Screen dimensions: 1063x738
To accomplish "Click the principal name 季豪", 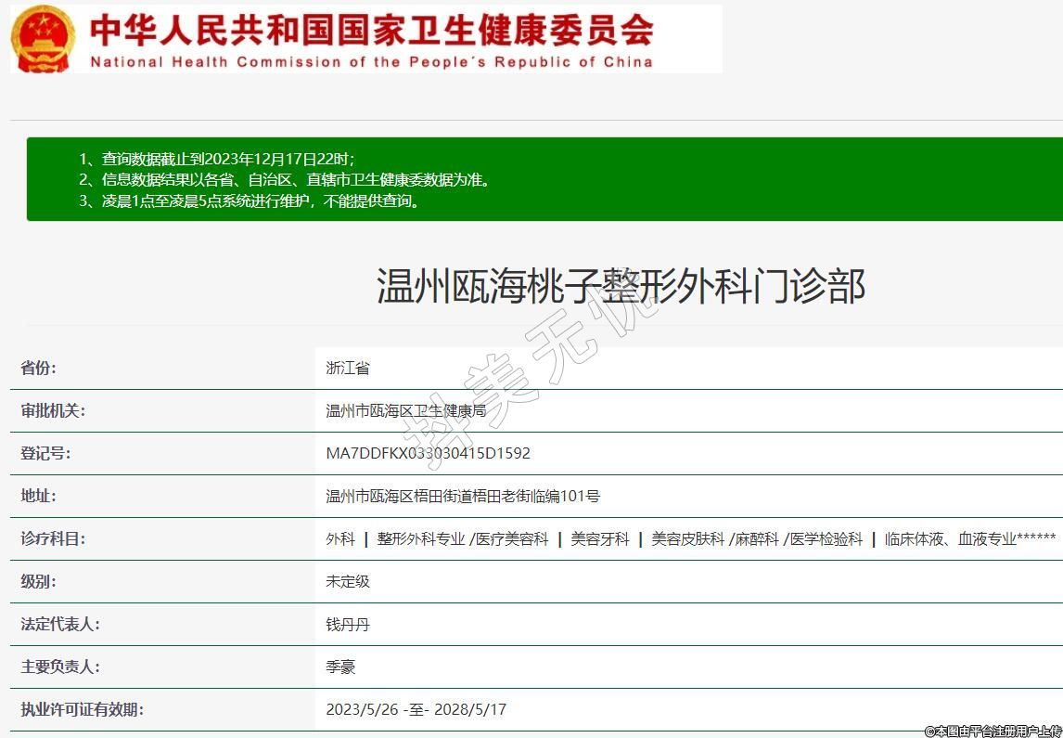I will 340,667.
